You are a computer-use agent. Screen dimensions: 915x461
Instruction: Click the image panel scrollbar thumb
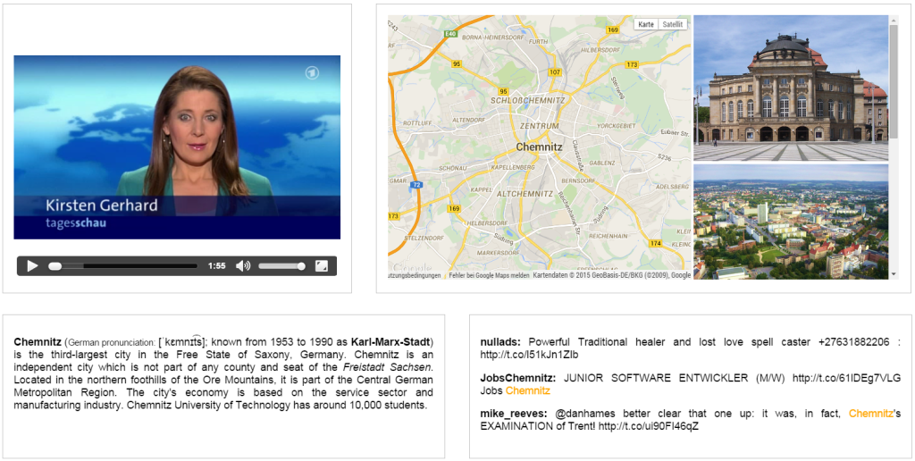pyautogui.click(x=894, y=80)
